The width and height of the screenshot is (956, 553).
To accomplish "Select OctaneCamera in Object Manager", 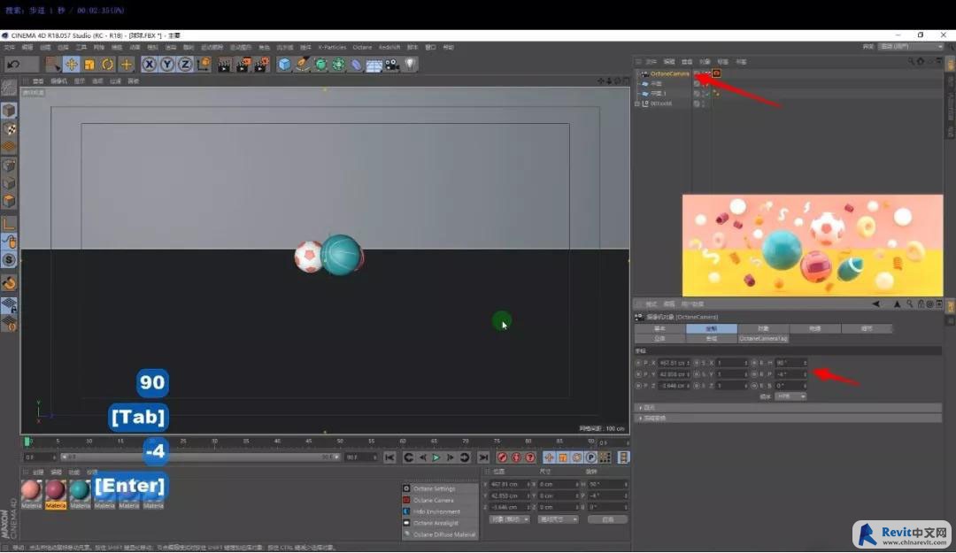I will click(669, 73).
